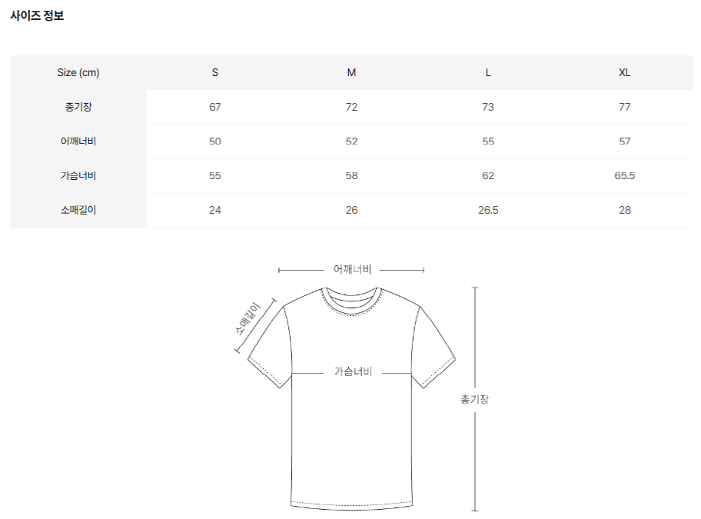Click the 65.5 chest width value
The image size is (701, 519).
tap(625, 175)
